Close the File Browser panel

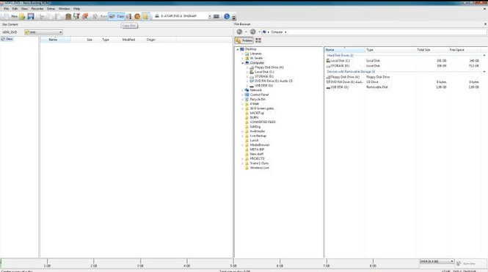485,24
